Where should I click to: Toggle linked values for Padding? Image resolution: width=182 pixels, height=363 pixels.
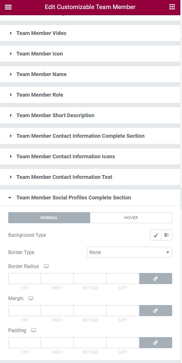pyautogui.click(x=155, y=342)
